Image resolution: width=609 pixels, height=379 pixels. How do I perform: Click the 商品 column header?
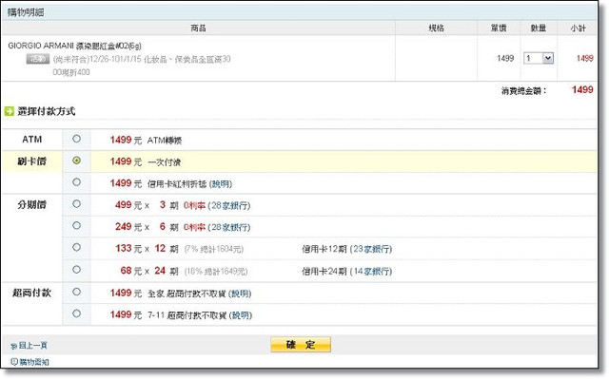[199, 28]
